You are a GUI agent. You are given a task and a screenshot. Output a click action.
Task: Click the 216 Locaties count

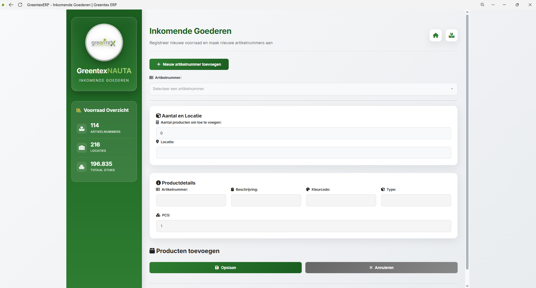click(x=95, y=145)
